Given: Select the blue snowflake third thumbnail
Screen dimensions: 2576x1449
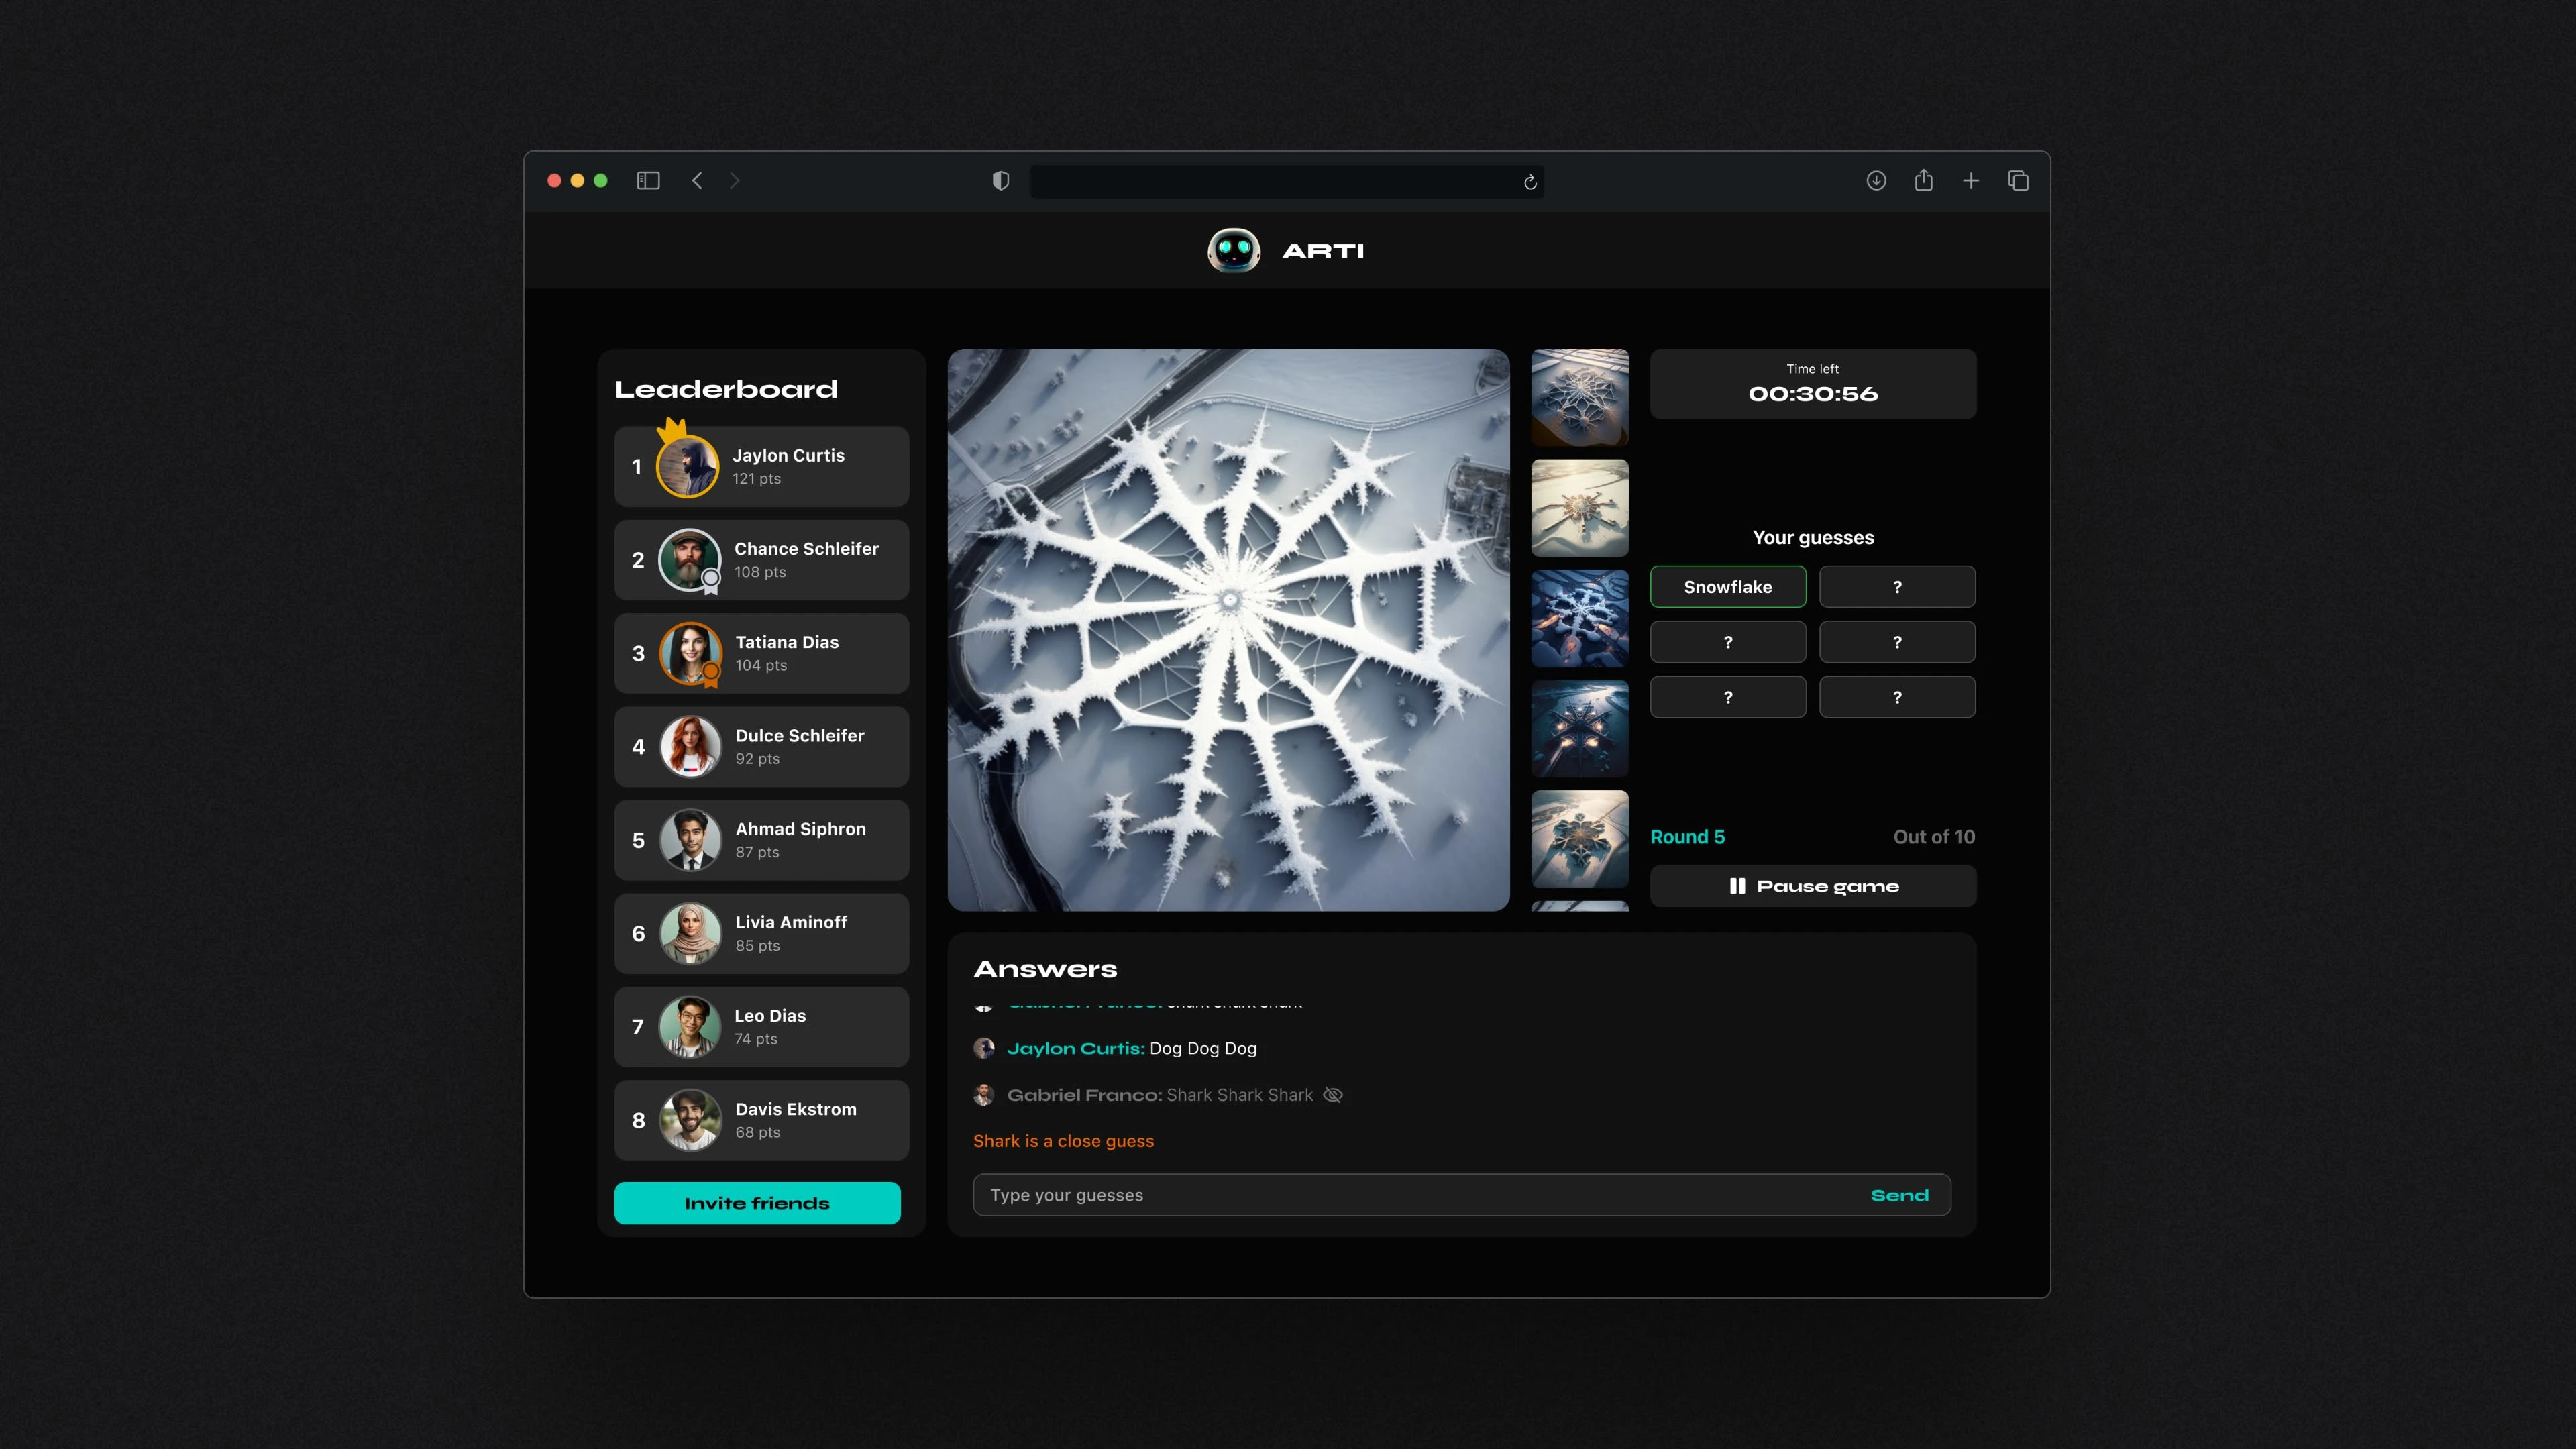Looking at the screenshot, I should pos(1579,618).
